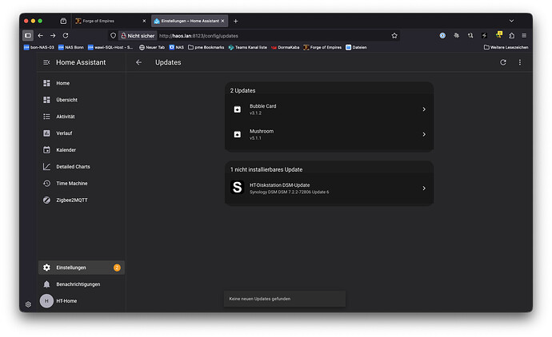Refresh the updates list with the reload icon
552x337 pixels.
click(503, 62)
